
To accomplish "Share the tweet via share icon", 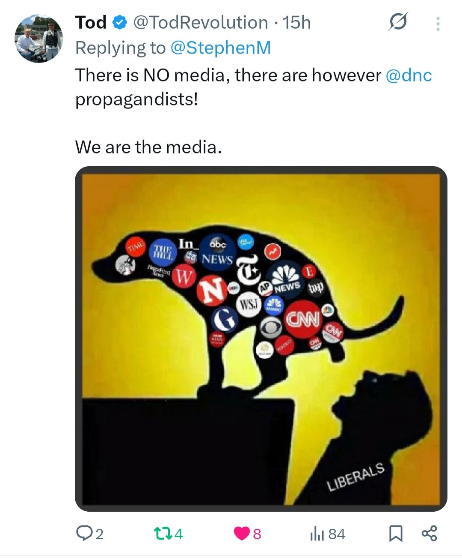I will click(429, 534).
